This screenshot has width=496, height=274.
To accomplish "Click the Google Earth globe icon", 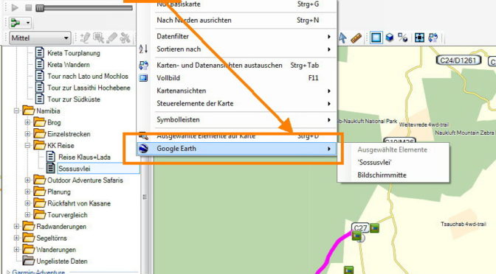I will [144, 149].
